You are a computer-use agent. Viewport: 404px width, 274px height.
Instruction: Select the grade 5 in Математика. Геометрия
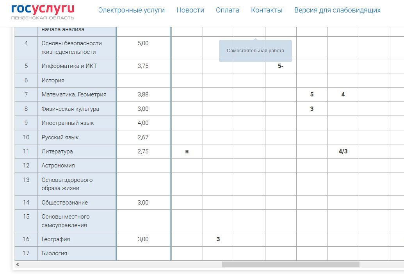[311, 94]
